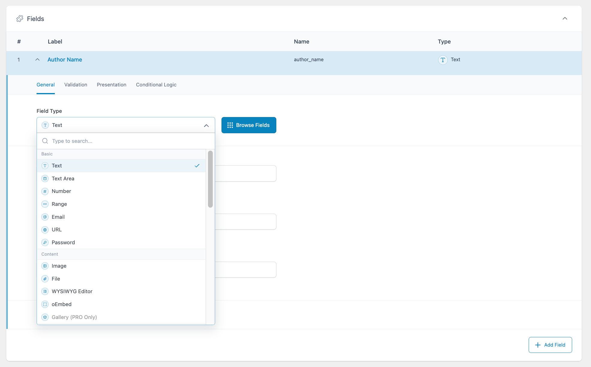Collapse the Fields panel
Image resolution: width=591 pixels, height=367 pixels.
(565, 18)
